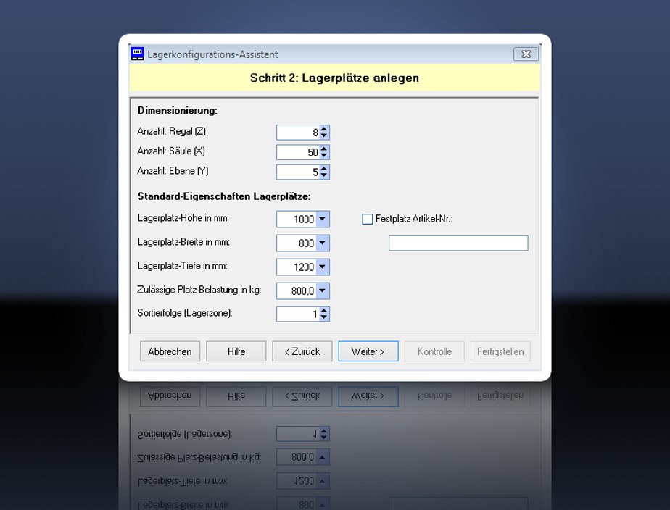Close the Lagerkonfigurations-Assistent dialog
Viewport: 670px width, 510px height.
[x=526, y=54]
